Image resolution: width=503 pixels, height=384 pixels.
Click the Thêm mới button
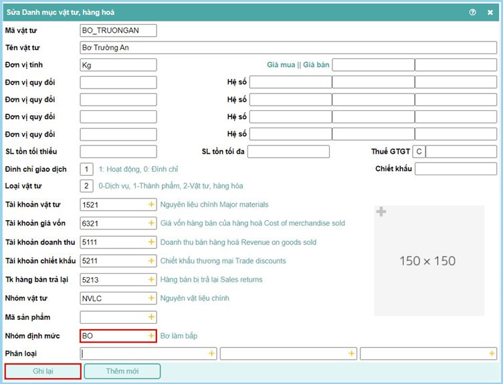[x=122, y=371]
